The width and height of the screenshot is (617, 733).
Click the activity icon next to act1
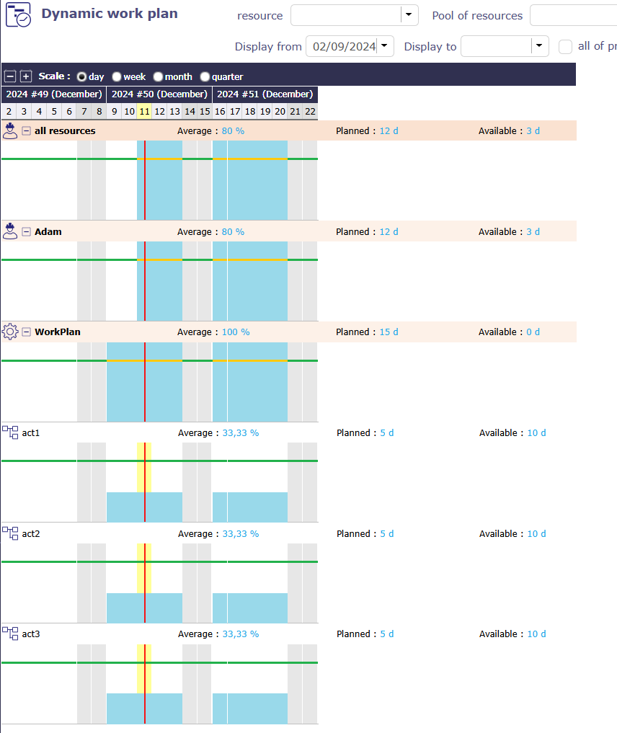(x=10, y=432)
